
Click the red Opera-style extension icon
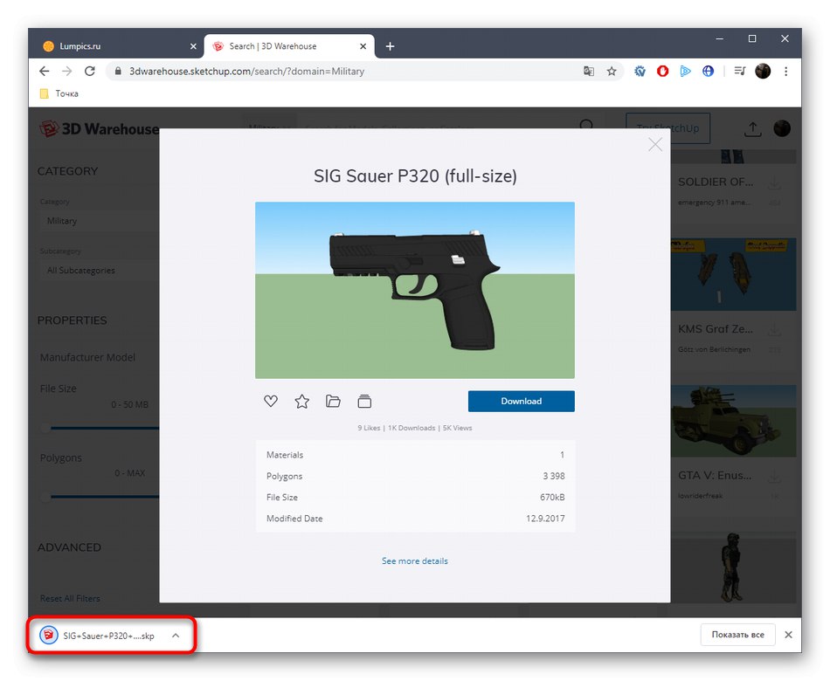click(663, 71)
